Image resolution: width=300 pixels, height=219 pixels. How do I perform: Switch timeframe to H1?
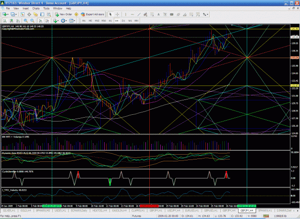tap(110, 21)
